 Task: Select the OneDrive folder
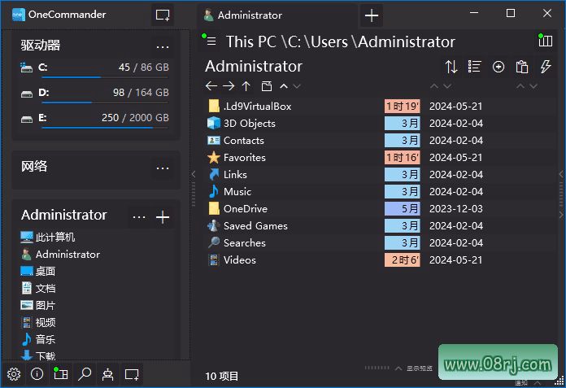[246, 208]
